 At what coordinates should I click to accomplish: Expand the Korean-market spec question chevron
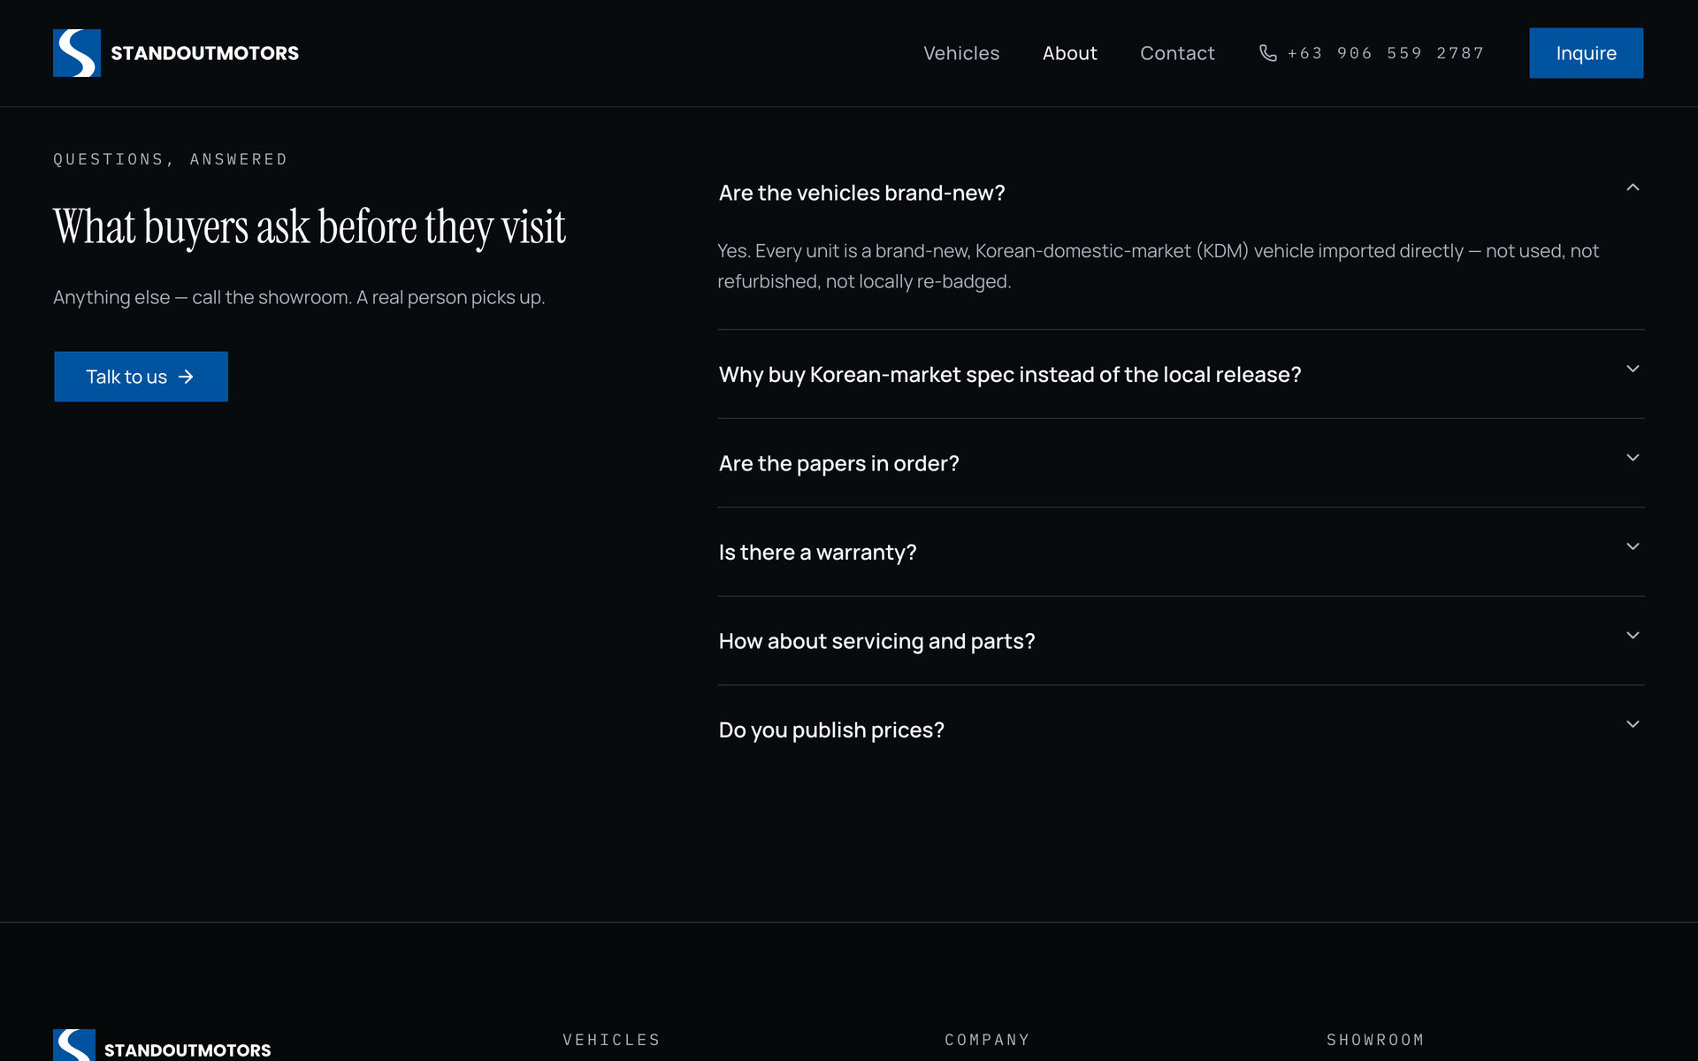1633,369
